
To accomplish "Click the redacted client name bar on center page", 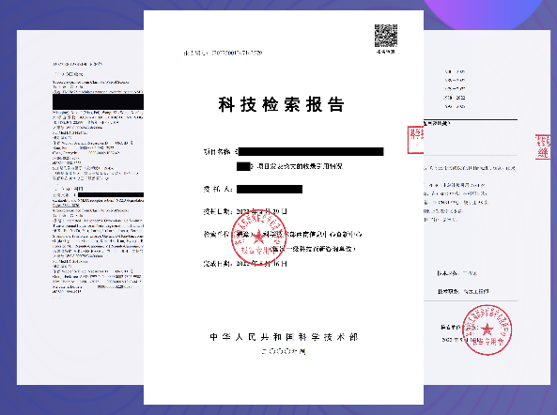I will click(x=270, y=190).
